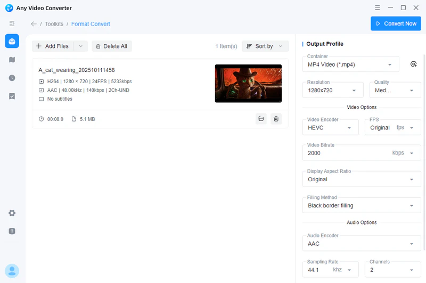Viewport: 426px width, 283px height.
Task: Delete the video with trash icon
Action: (x=276, y=119)
